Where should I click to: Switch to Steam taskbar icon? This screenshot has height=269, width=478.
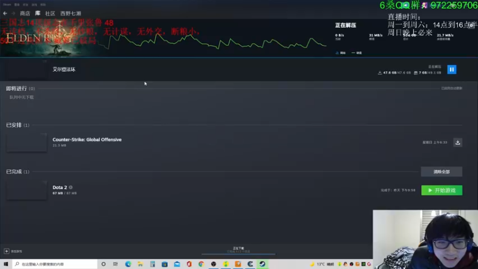(262, 264)
